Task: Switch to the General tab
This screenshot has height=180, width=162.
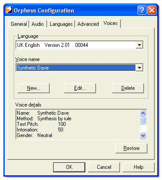Action: point(19,24)
